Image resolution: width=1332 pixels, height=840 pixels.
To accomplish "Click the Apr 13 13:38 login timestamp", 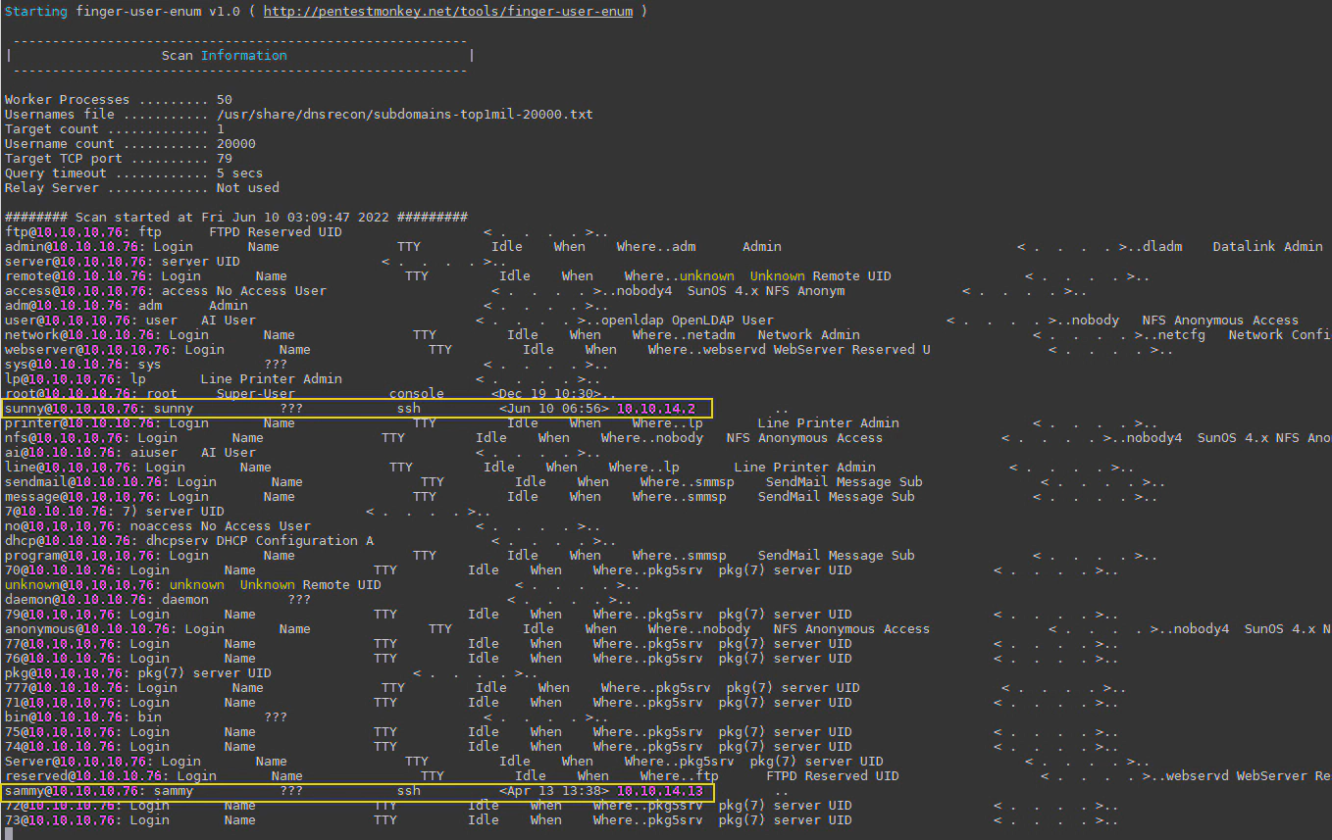I will [x=553, y=791].
